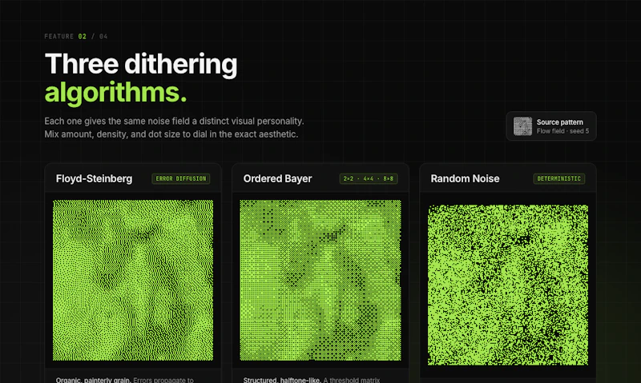Click the 'Each one gives the same noise field' paragraph
This screenshot has height=383, width=641.
[174, 128]
